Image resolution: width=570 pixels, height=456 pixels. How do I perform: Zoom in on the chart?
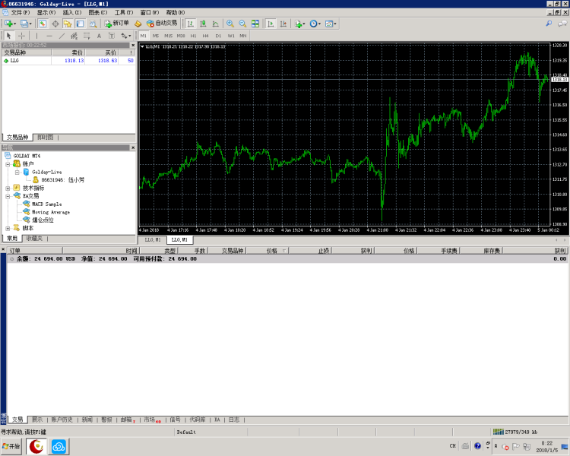point(230,24)
